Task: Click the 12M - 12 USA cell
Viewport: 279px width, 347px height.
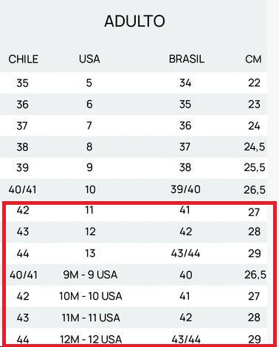Action: pos(91,340)
